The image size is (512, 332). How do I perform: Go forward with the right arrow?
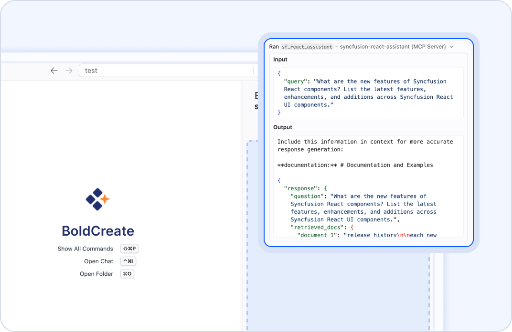pos(69,71)
